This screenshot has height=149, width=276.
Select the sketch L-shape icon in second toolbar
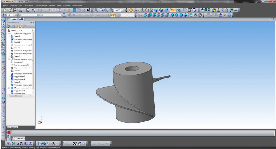[65, 15]
